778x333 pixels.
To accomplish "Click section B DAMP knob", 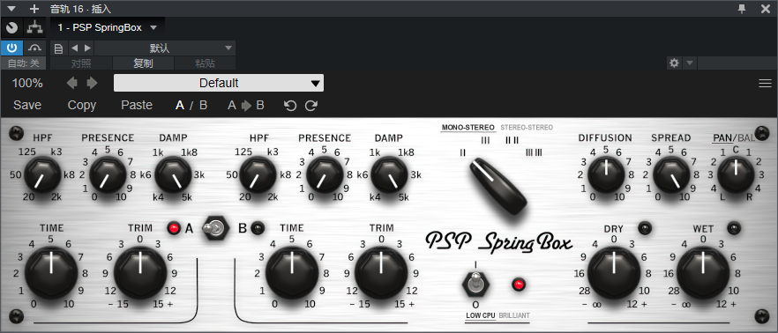I will click(x=389, y=175).
